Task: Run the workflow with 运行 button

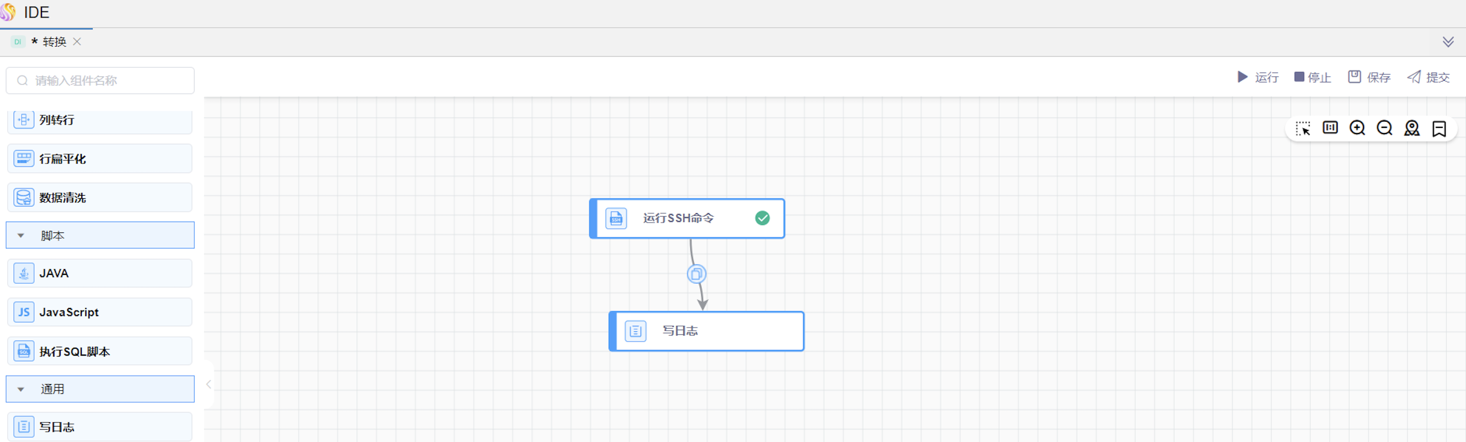Action: point(1258,77)
